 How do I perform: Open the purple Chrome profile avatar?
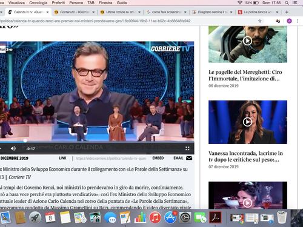[289, 21]
